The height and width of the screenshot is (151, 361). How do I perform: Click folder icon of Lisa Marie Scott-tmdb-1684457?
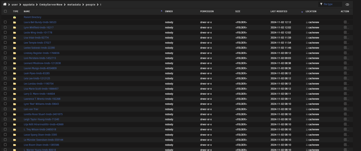pos(14,89)
